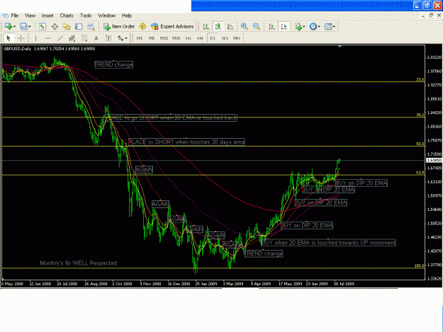Open the Window menu
443x332 pixels.
coord(106,16)
